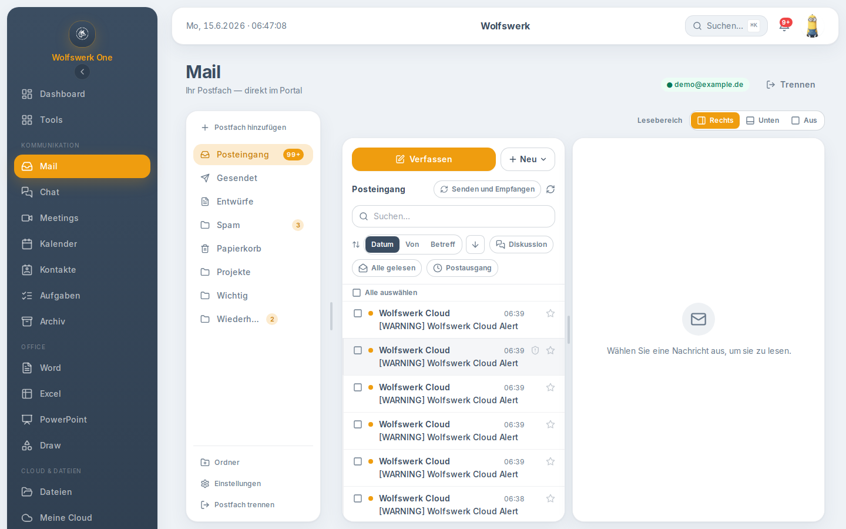Click the swap-arrows sort icon beside Datum
846x529 pixels.
coord(356,245)
